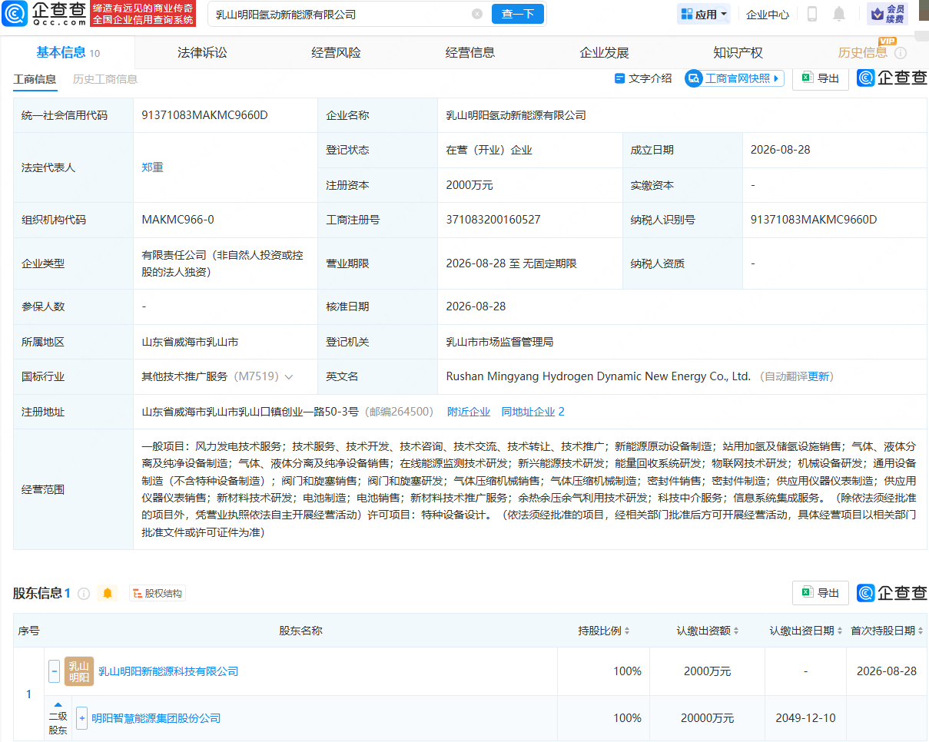Click the 2049-12-10 date cell
The height and width of the screenshot is (742, 929).
[805, 718]
